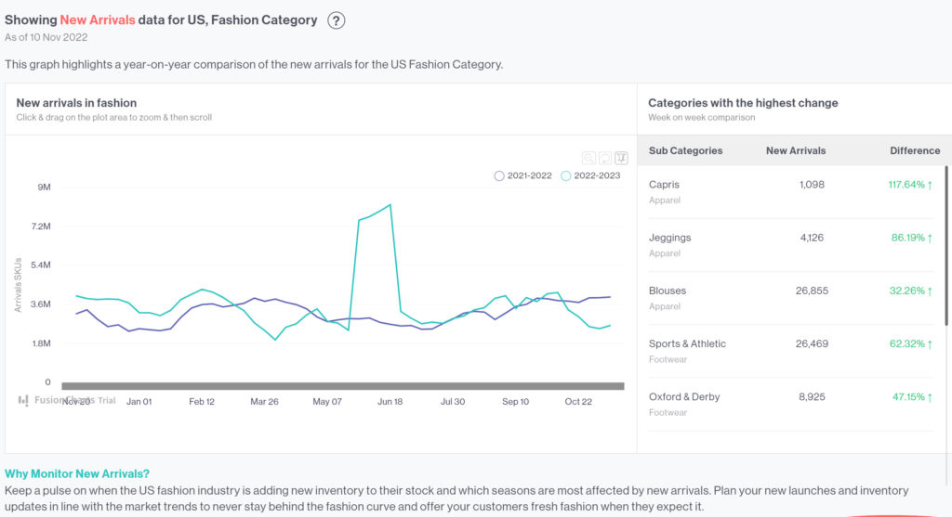Open the Oxford & Derby sub category
This screenshot has width=952, height=517.
(684, 396)
